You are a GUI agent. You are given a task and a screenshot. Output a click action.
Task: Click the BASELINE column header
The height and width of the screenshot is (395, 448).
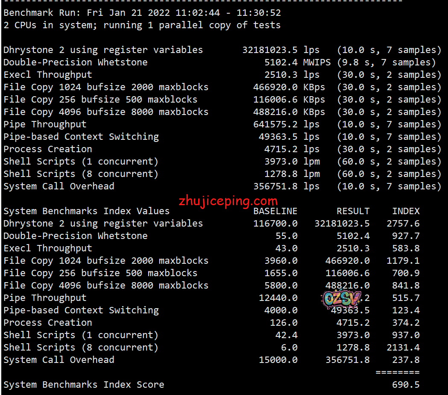coord(275,211)
